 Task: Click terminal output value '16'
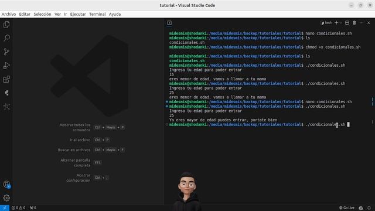pos(172,74)
